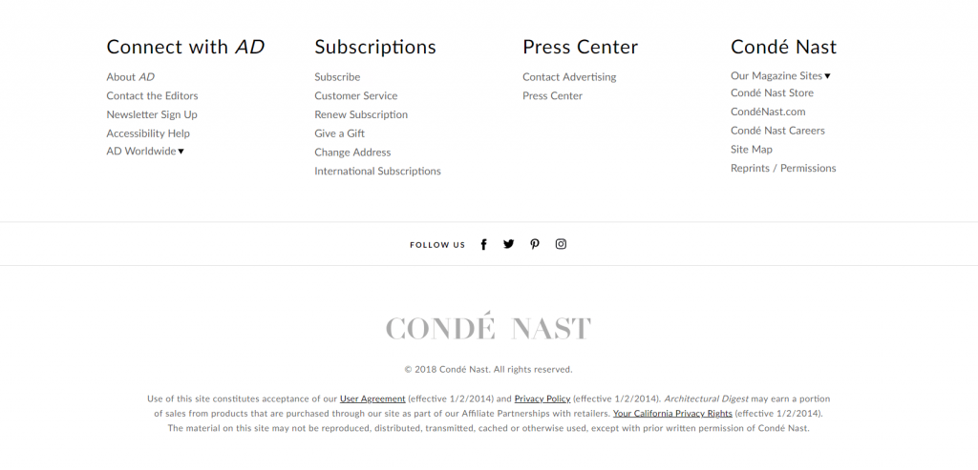
Task: Open the Facebook follow icon
Action: pyautogui.click(x=483, y=244)
